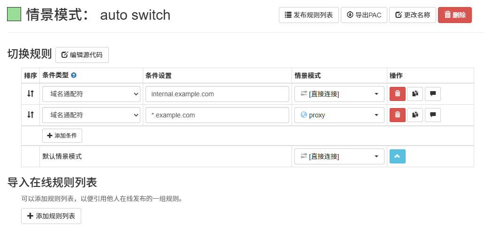Click the red 删除 profile button
Image resolution: width=484 pixels, height=232 pixels.
click(455, 15)
